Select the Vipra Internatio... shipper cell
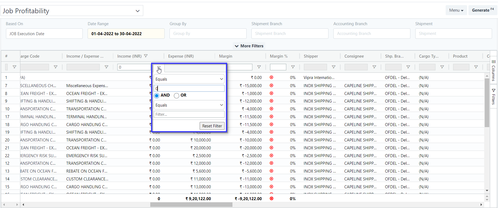 pos(319,78)
